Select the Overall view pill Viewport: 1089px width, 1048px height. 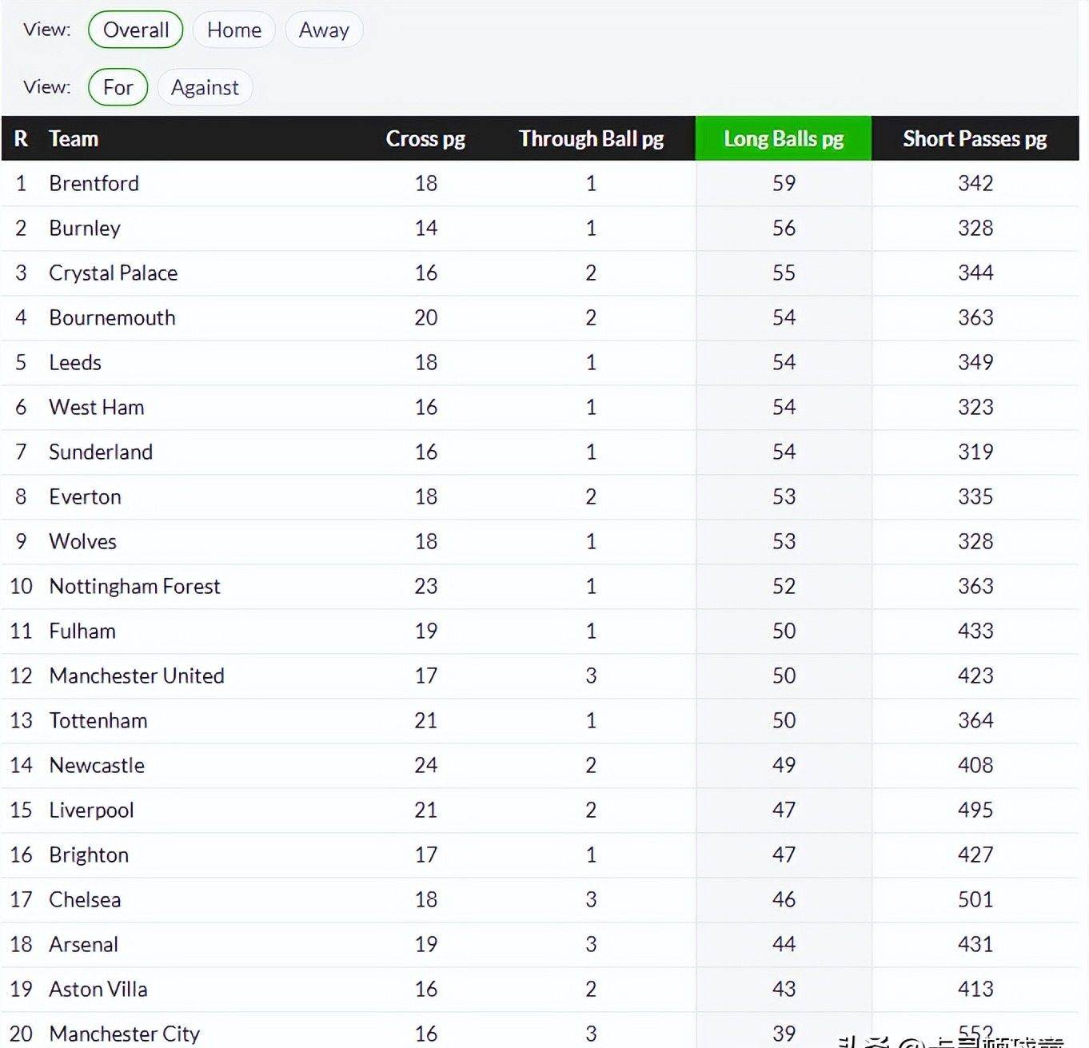(x=135, y=30)
